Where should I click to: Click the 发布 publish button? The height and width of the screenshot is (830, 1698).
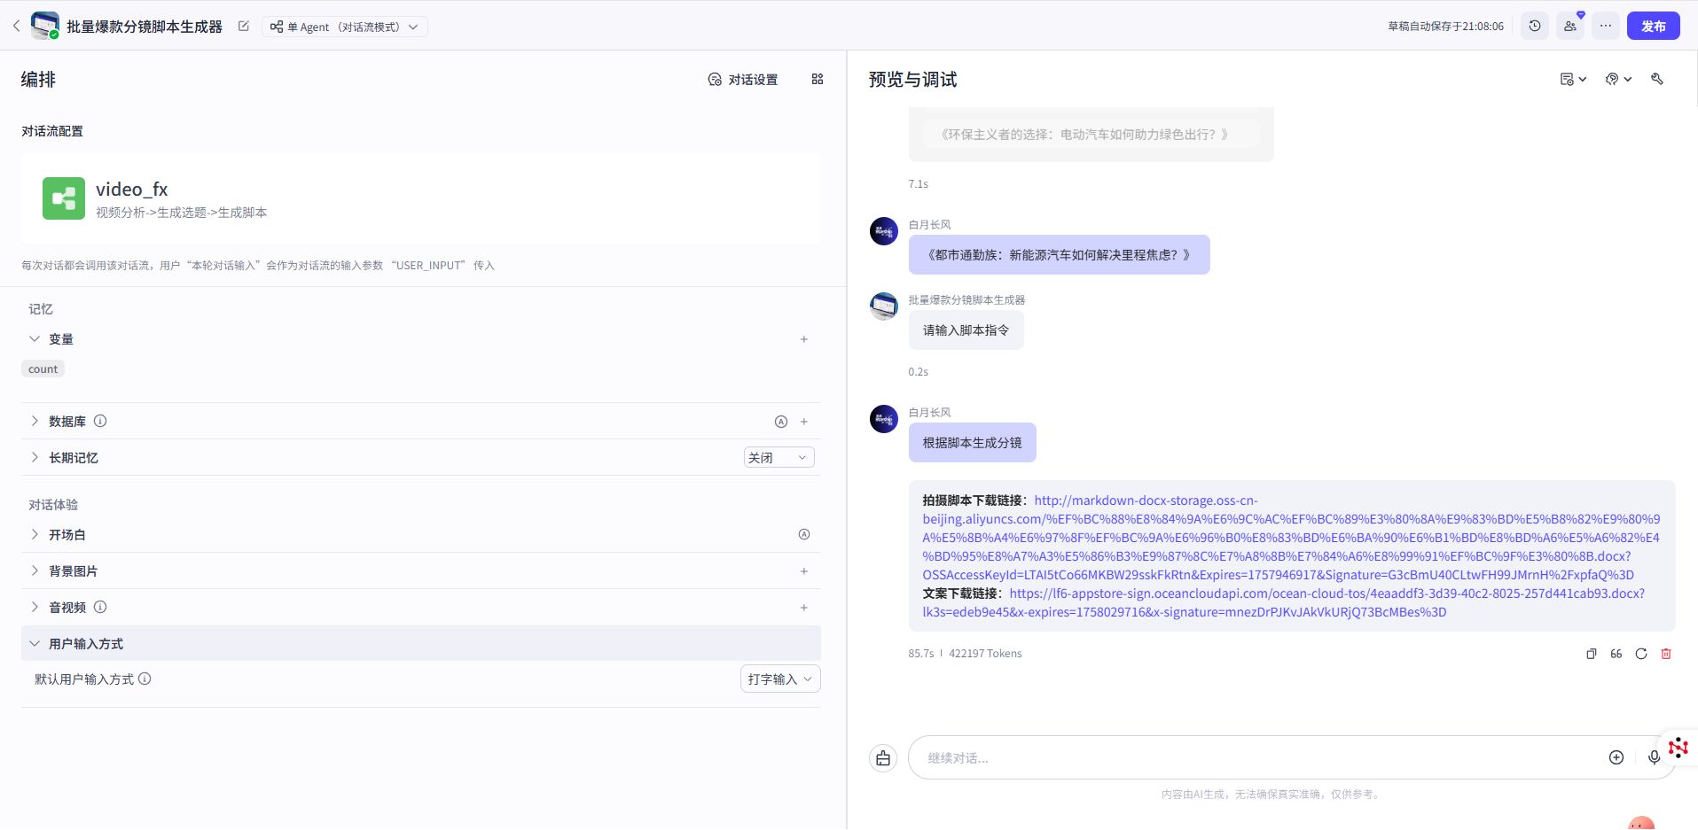[1653, 26]
